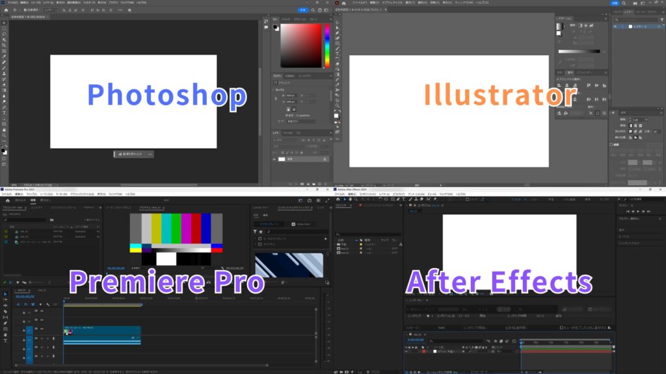The width and height of the screenshot is (666, 374).
Task: Open Photoshop home screen via house icon
Action: point(6,10)
